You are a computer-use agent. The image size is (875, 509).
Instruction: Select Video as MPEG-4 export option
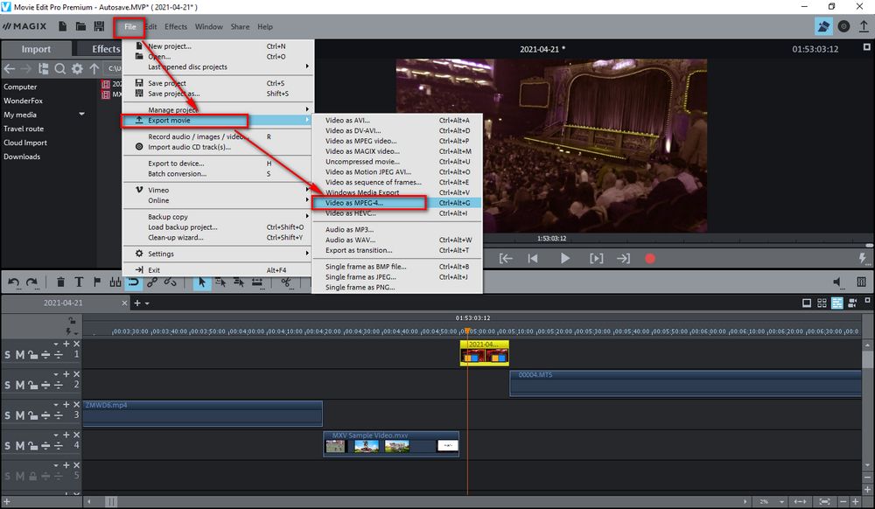click(x=396, y=203)
